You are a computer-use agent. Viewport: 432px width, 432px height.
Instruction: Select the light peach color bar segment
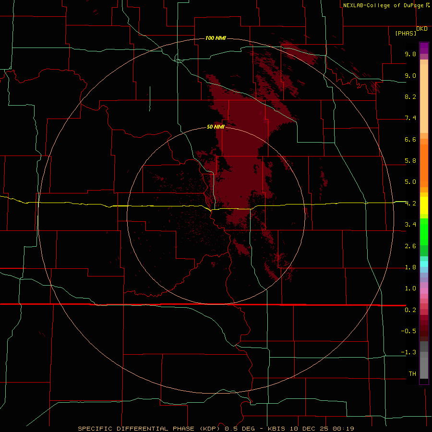tap(424, 98)
